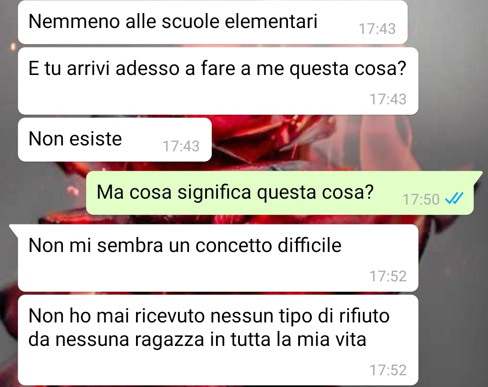Viewport: 488px width, 387px height.
Task: Click the chat wallpaper beside 'Non esiste' bubble
Action: click(x=343, y=140)
